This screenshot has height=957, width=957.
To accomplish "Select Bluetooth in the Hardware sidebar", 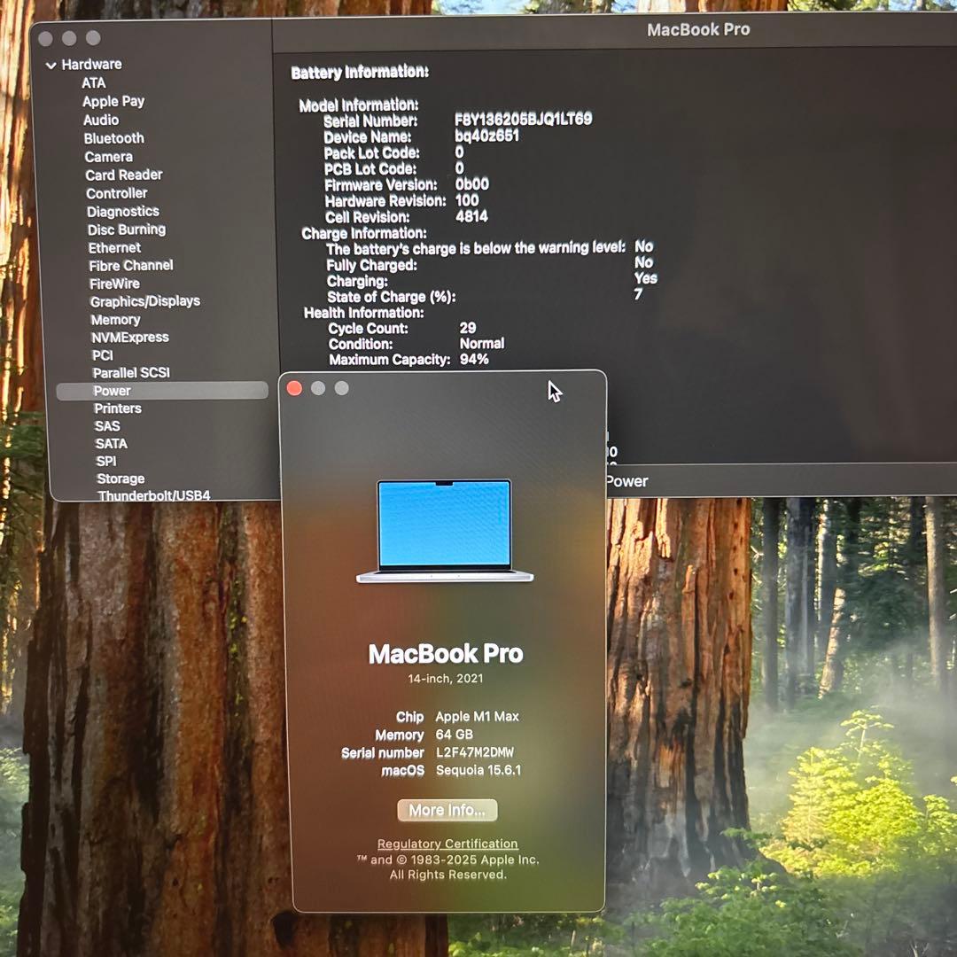I will coord(113,138).
